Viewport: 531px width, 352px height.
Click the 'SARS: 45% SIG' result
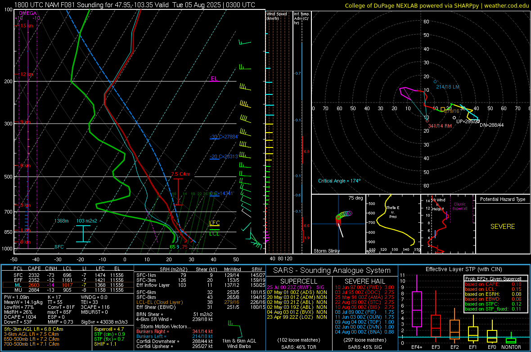pyautogui.click(x=364, y=347)
